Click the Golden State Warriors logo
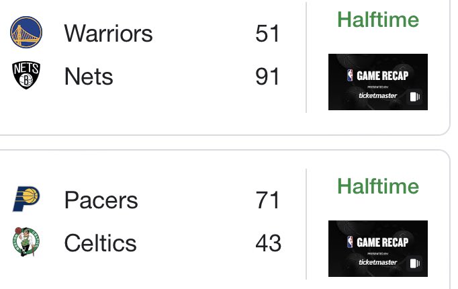The height and width of the screenshot is (289, 458). point(26,32)
